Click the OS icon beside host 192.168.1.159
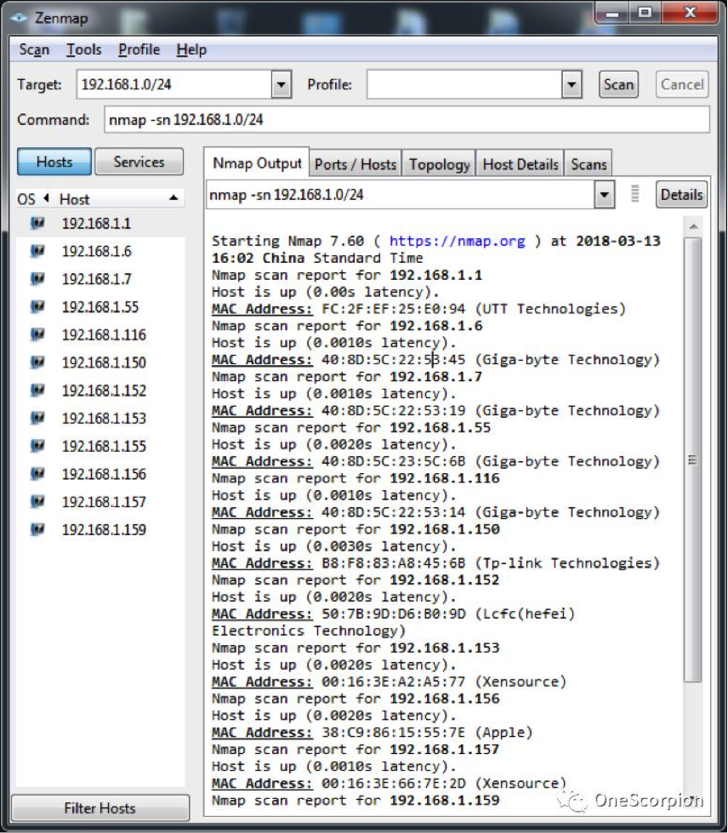This screenshot has height=833, width=728. coord(37,529)
